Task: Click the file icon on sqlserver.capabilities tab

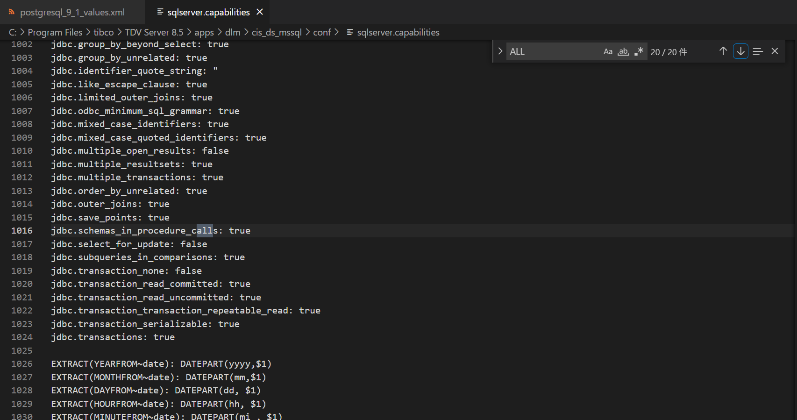Action: (x=160, y=12)
